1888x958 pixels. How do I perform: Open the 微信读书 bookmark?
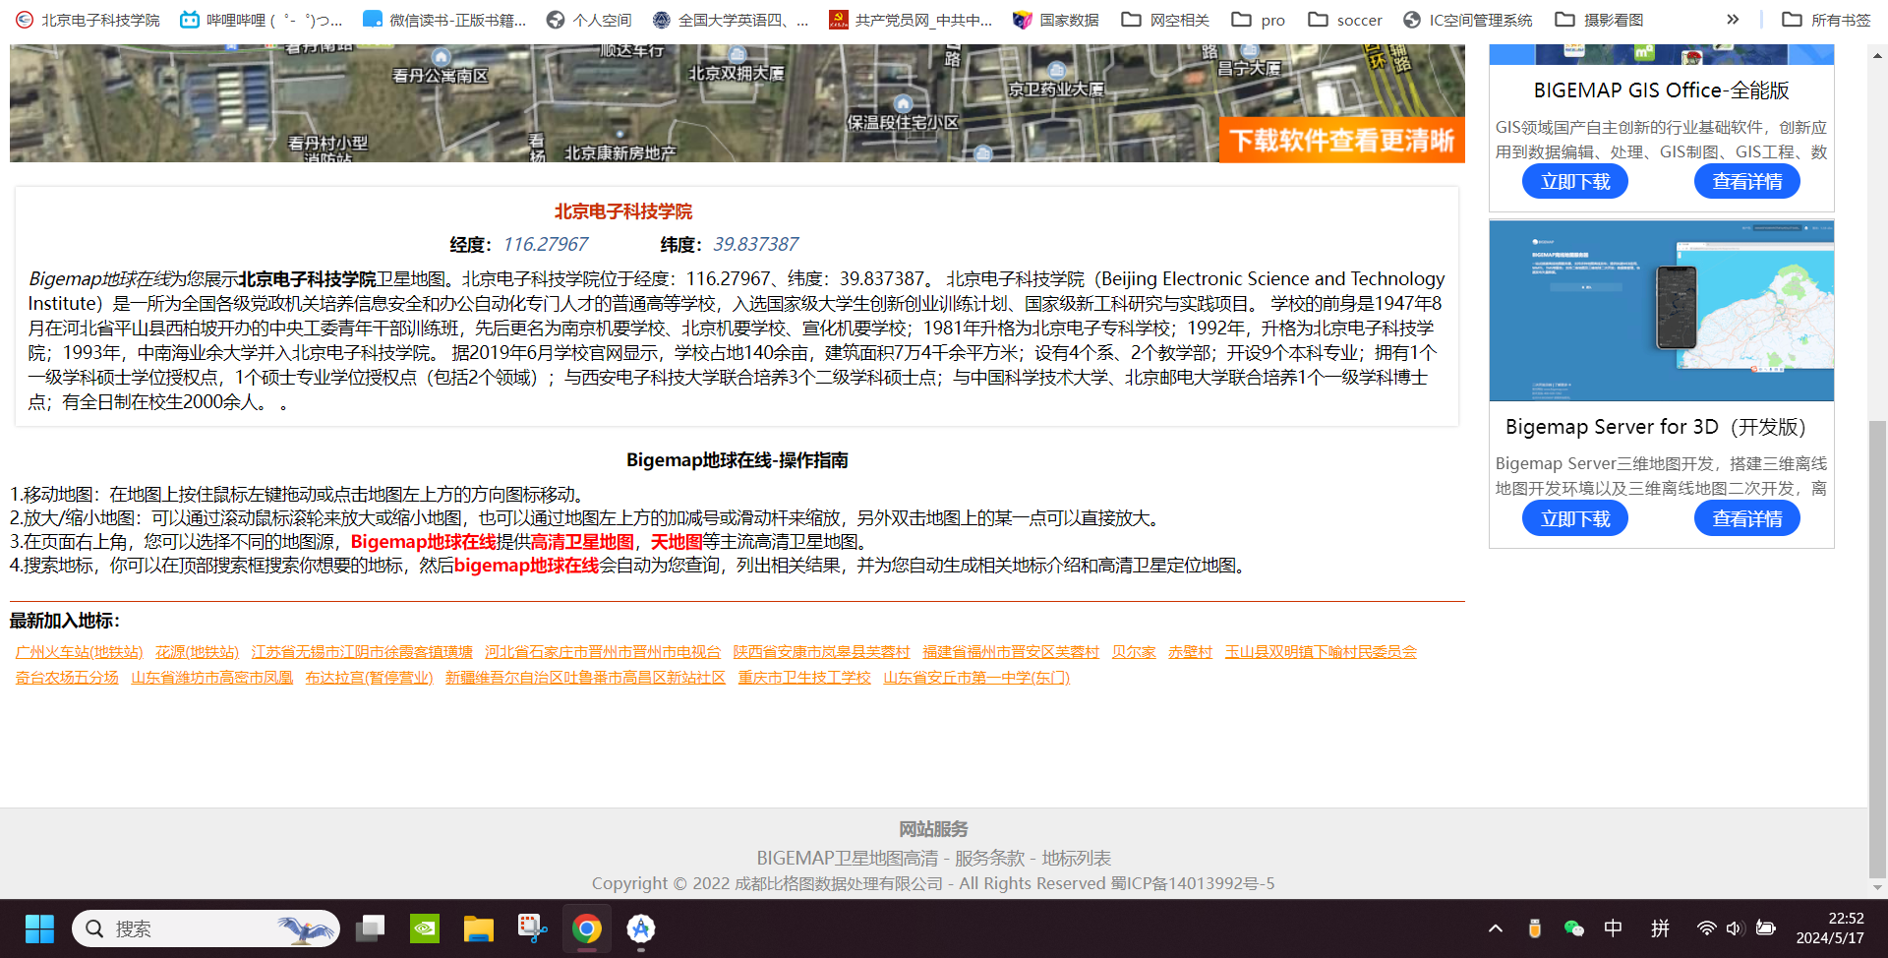(x=444, y=20)
